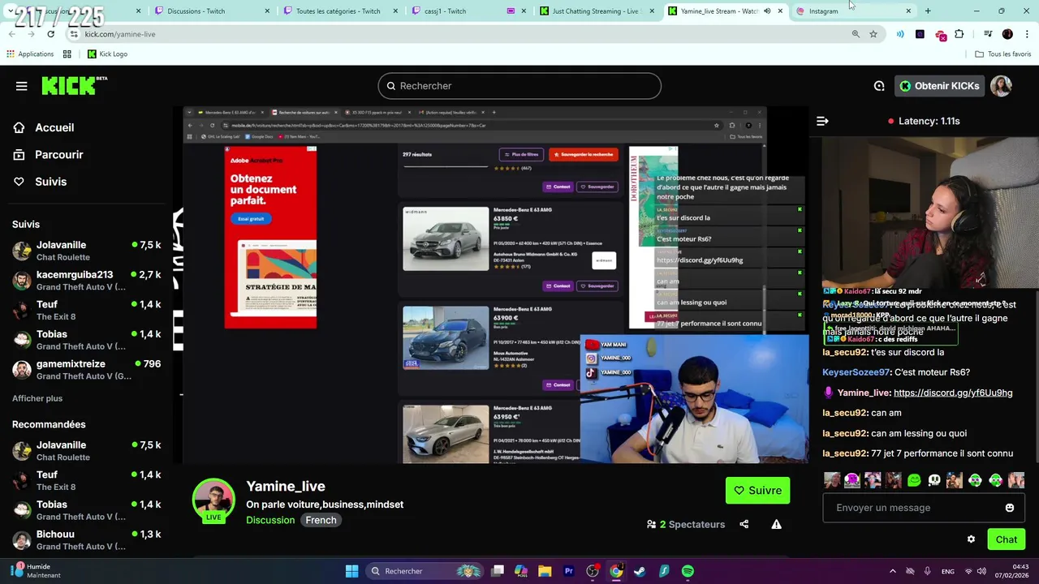Screen dimensions: 1039x584
Task: Click the browser address bar kick.com/yamine-live
Action: (x=455, y=34)
